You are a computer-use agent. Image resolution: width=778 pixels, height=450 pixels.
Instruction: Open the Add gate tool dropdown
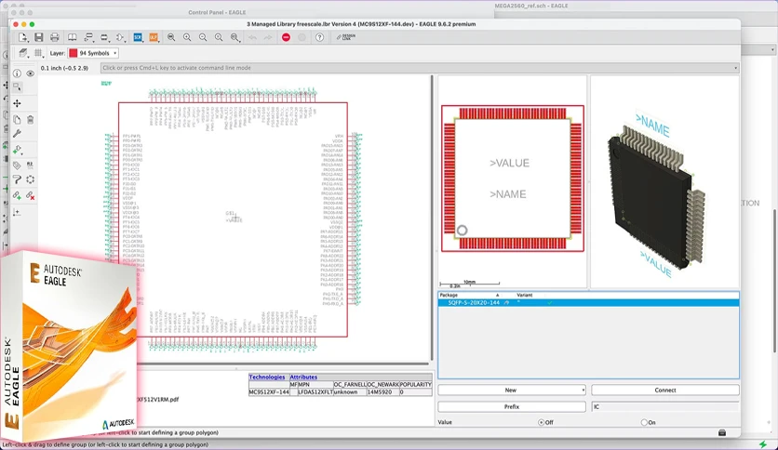tap(18, 150)
